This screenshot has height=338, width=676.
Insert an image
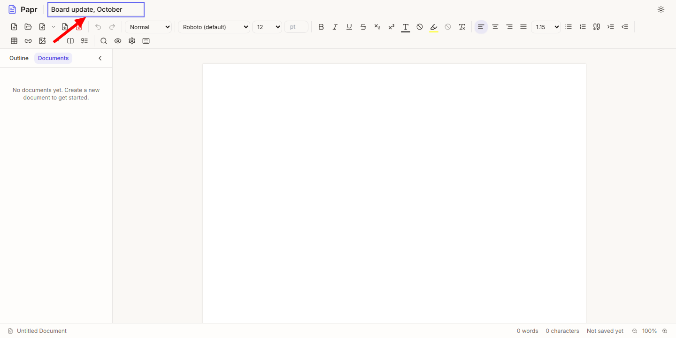click(42, 41)
